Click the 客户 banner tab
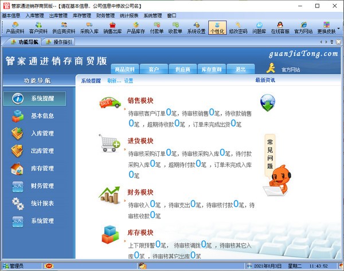The height and width of the screenshot is (271, 344). tap(154, 69)
